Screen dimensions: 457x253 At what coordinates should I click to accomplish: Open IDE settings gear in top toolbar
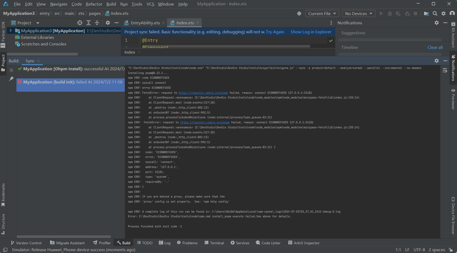click(444, 13)
